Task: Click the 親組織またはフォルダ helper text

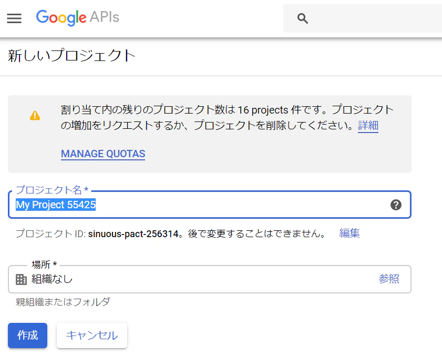Action: coord(63,302)
